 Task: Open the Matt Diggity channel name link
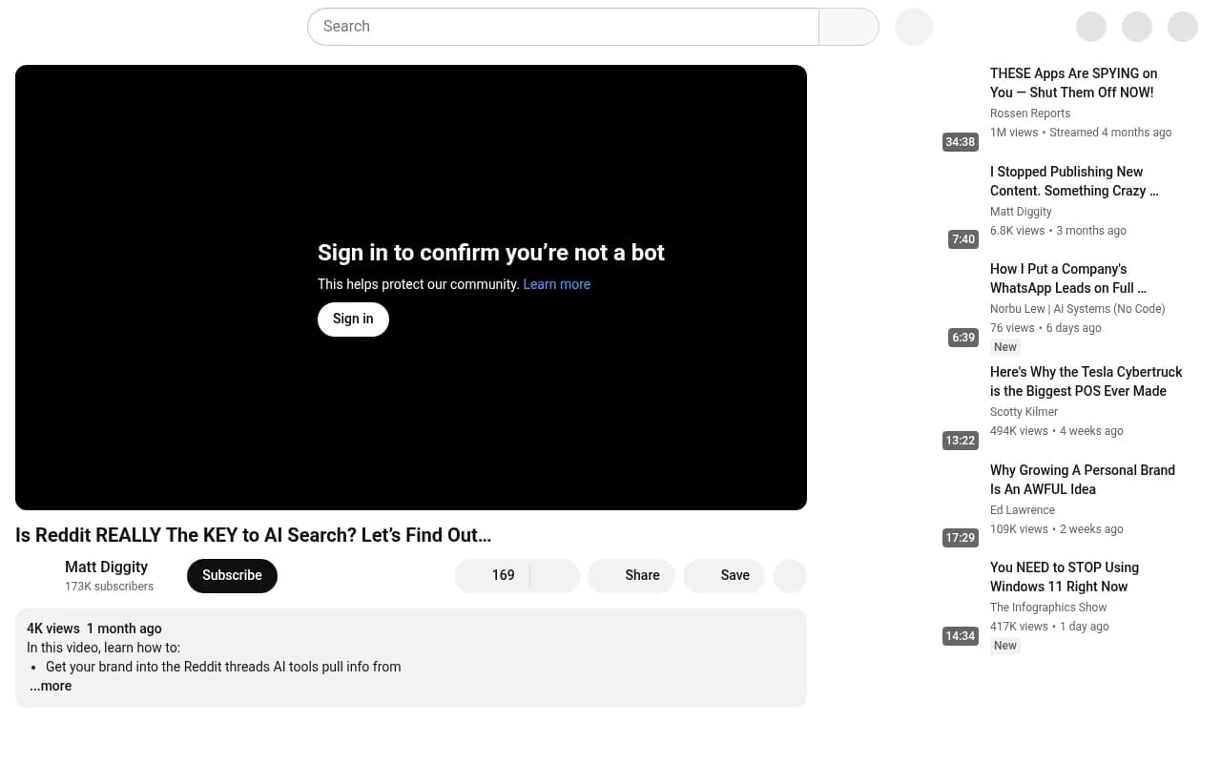click(x=106, y=567)
